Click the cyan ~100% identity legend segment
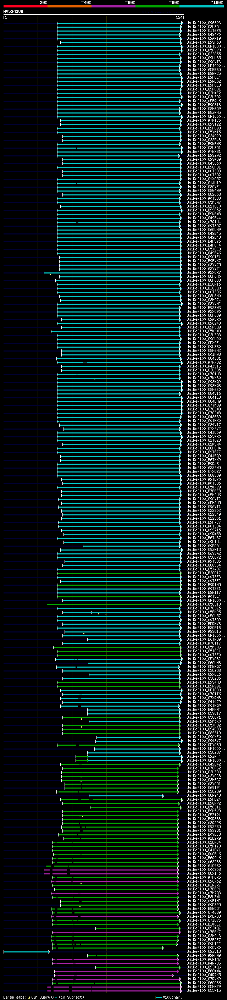The height and width of the screenshot is (1000, 227). point(201,6)
